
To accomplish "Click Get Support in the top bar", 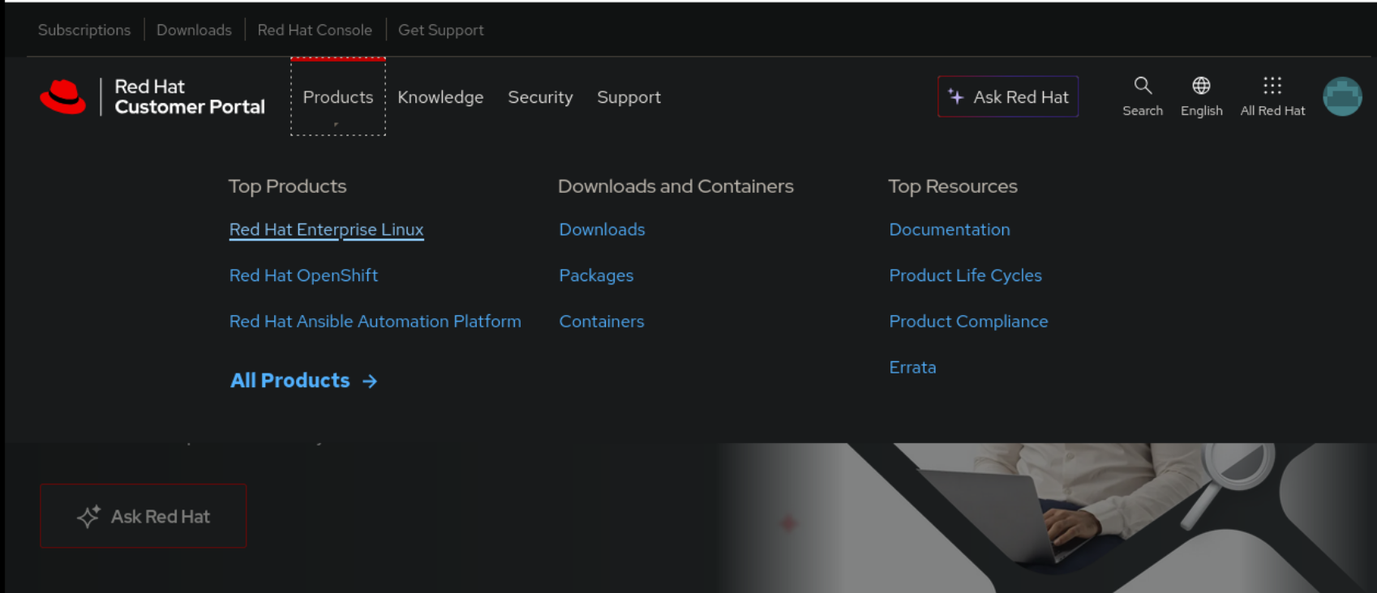I will click(440, 30).
